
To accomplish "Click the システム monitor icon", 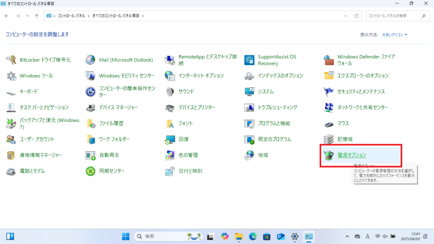I will [x=249, y=92].
